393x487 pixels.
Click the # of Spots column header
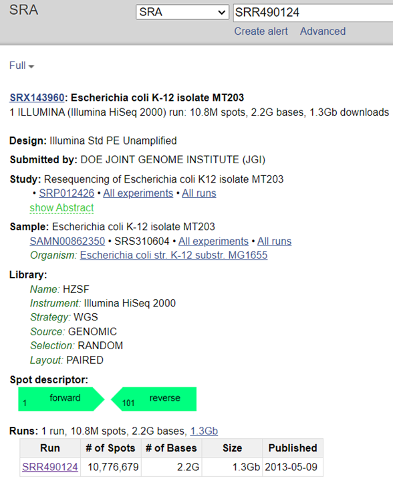111,448
